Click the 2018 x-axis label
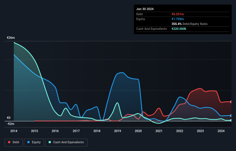236x151 pixels. [97, 131]
